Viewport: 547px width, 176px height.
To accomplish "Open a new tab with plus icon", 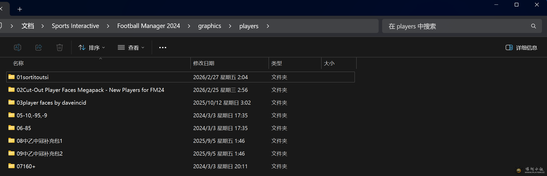I will [x=20, y=9].
